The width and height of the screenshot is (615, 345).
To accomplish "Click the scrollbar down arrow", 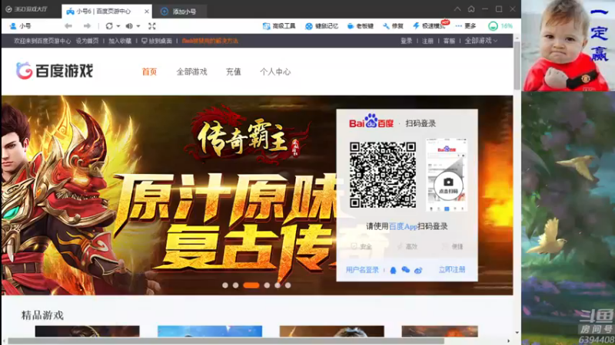I will (517, 333).
